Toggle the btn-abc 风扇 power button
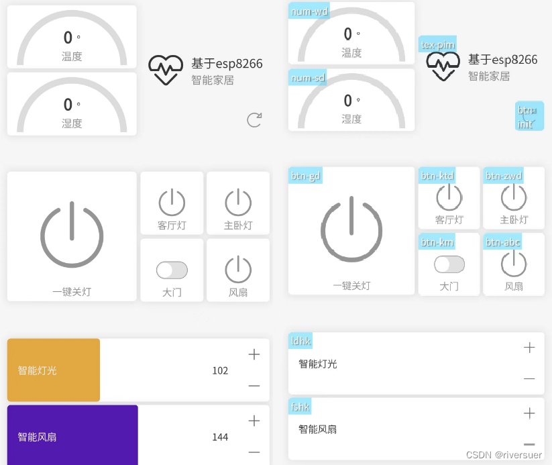 tap(514, 264)
